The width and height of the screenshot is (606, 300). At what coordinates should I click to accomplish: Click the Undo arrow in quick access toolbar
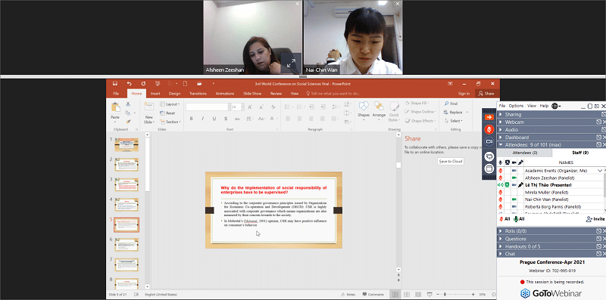pyautogui.click(x=129, y=83)
